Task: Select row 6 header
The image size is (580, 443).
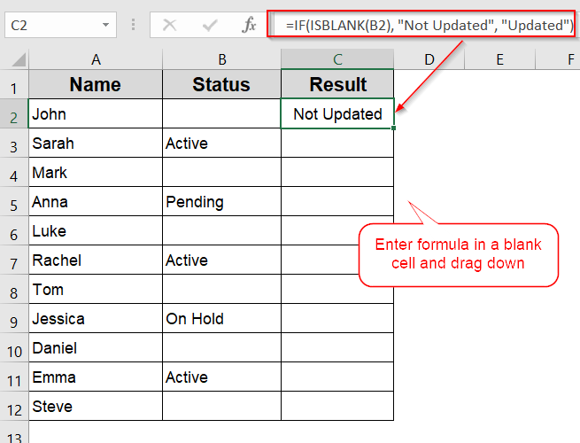Action: (x=14, y=230)
